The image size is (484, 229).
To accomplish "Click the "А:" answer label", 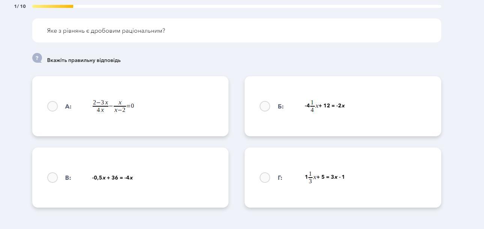I will pyautogui.click(x=68, y=107).
